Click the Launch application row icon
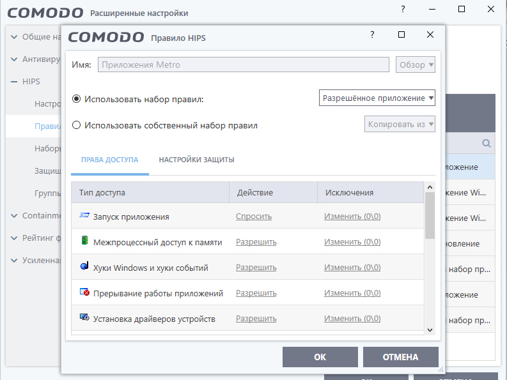 click(x=84, y=215)
